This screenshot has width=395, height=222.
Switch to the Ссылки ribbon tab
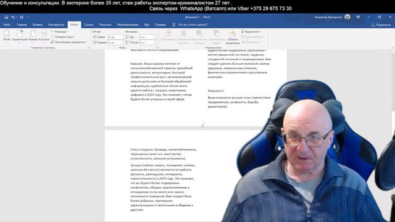tap(89, 25)
